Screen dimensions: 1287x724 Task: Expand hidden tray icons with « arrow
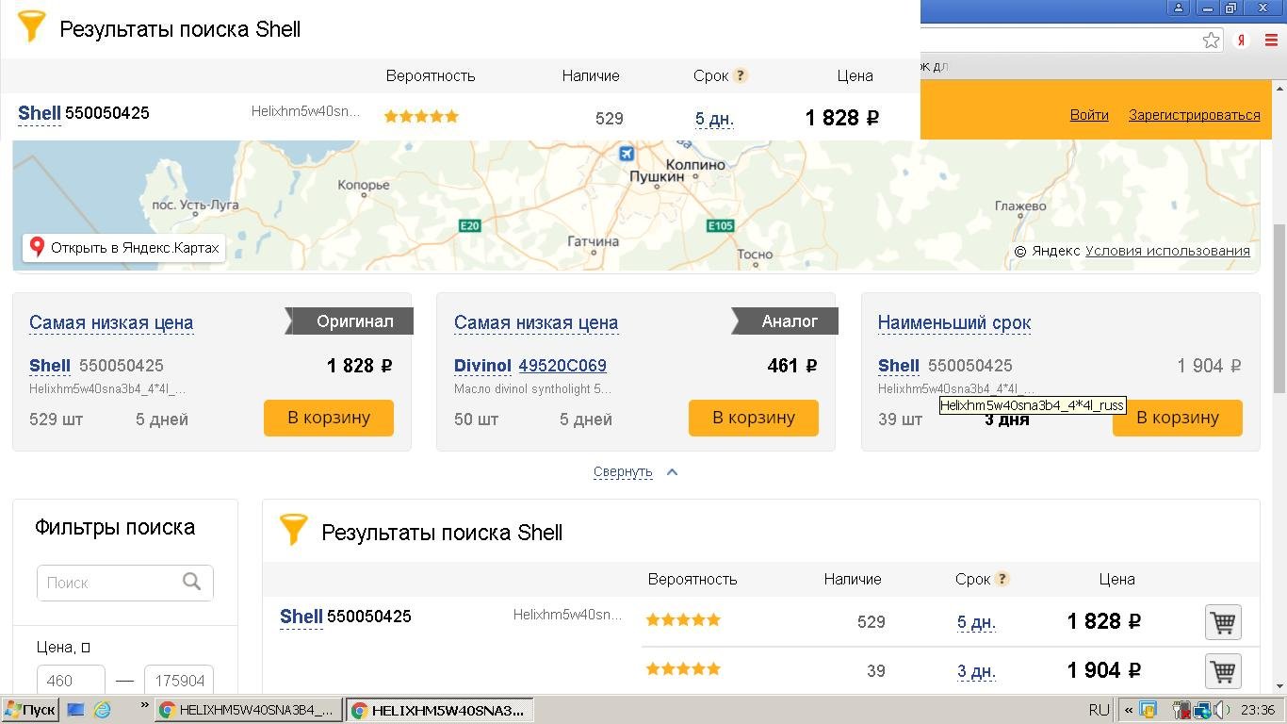1129,710
